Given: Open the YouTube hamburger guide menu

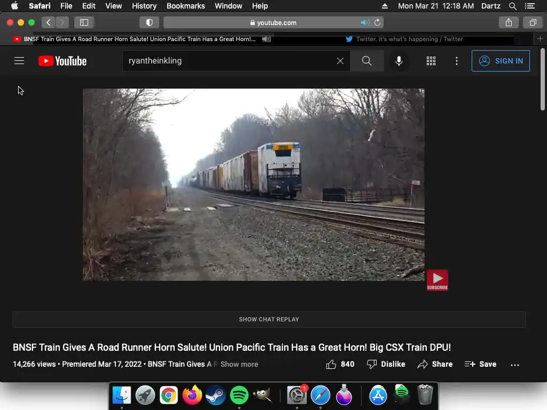Looking at the screenshot, I should tap(19, 61).
